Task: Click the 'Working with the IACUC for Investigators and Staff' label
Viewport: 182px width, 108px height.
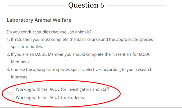Action: tap(62, 89)
